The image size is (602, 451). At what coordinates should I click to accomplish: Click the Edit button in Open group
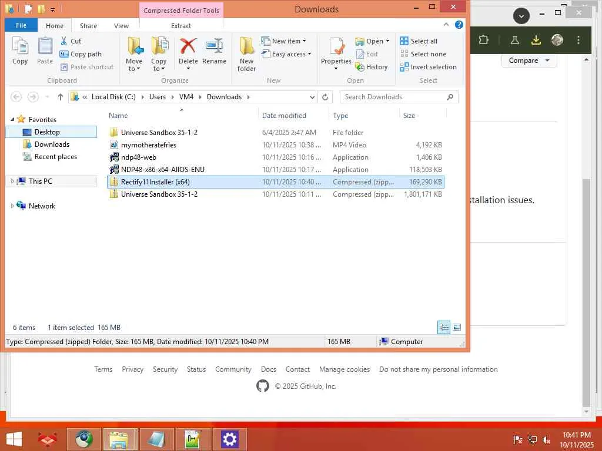[x=367, y=54]
